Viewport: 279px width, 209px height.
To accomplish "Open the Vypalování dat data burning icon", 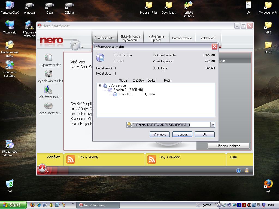I will coord(48,57).
